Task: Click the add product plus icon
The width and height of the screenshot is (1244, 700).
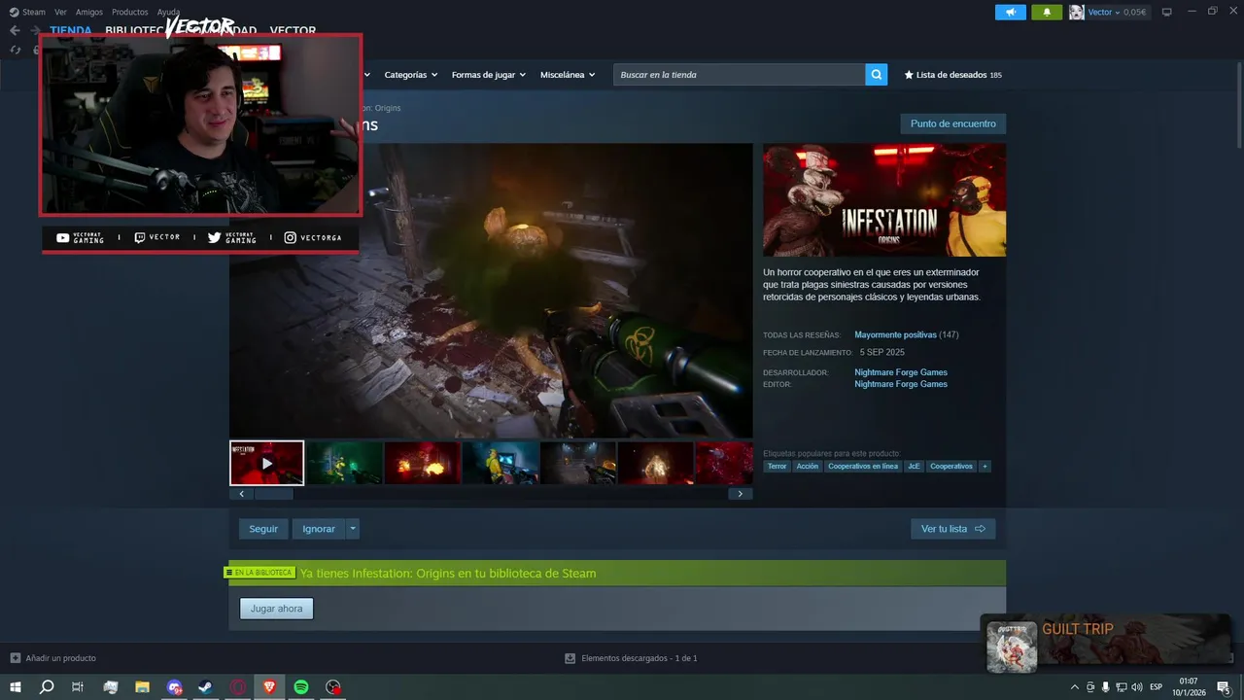Action: [15, 658]
